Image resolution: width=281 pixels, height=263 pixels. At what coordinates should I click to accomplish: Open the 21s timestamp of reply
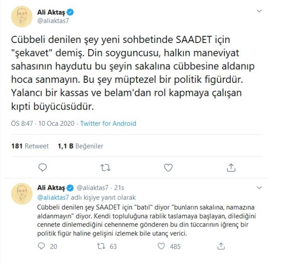(119, 188)
